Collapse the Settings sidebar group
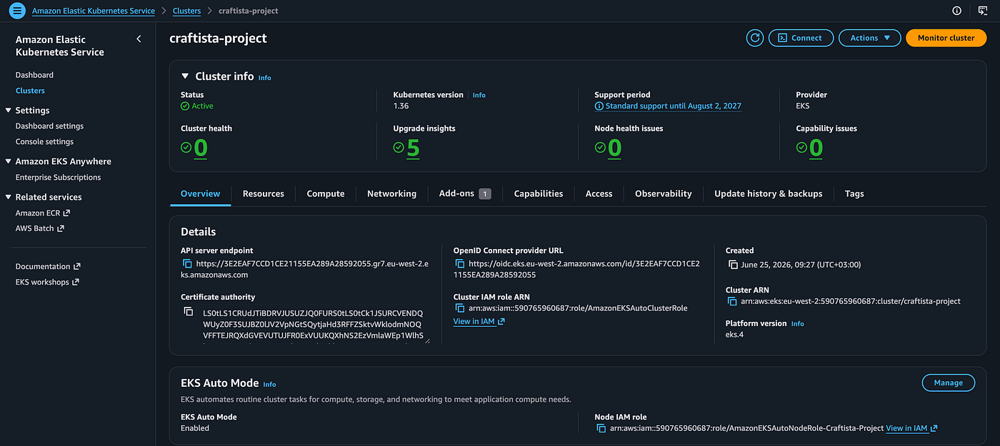 click(x=9, y=110)
